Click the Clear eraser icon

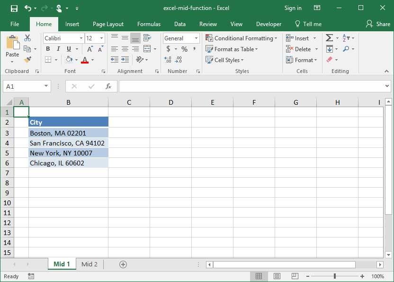point(330,60)
